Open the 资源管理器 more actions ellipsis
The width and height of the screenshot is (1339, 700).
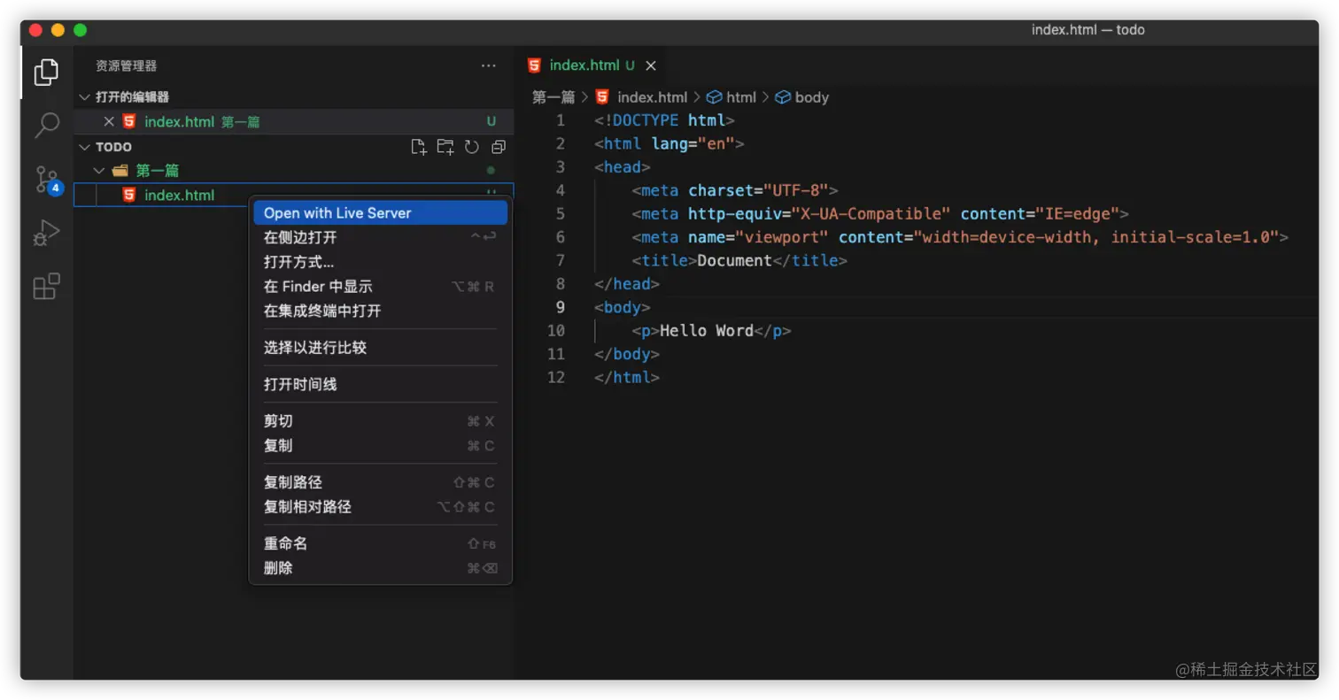[x=489, y=65]
